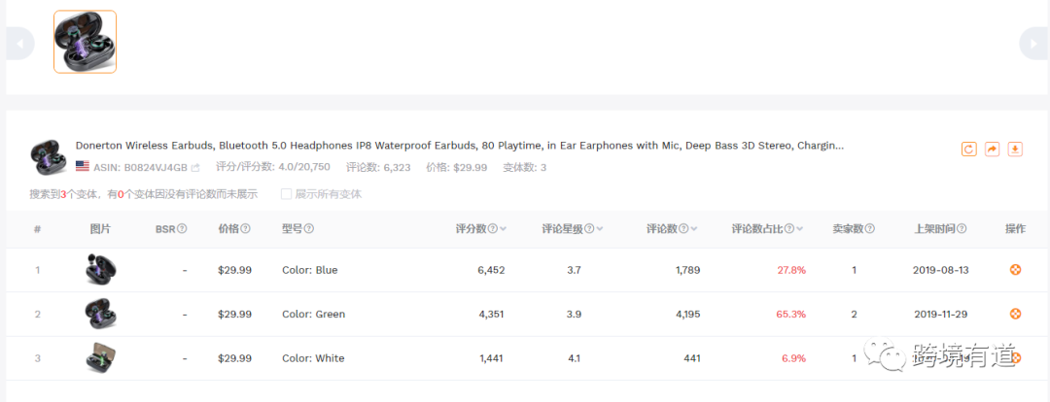Click the 操作 column header
Viewport: 1050px width, 402px height.
pos(1015,229)
